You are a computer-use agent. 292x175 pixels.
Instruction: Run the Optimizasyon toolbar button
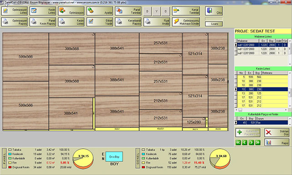71,11
